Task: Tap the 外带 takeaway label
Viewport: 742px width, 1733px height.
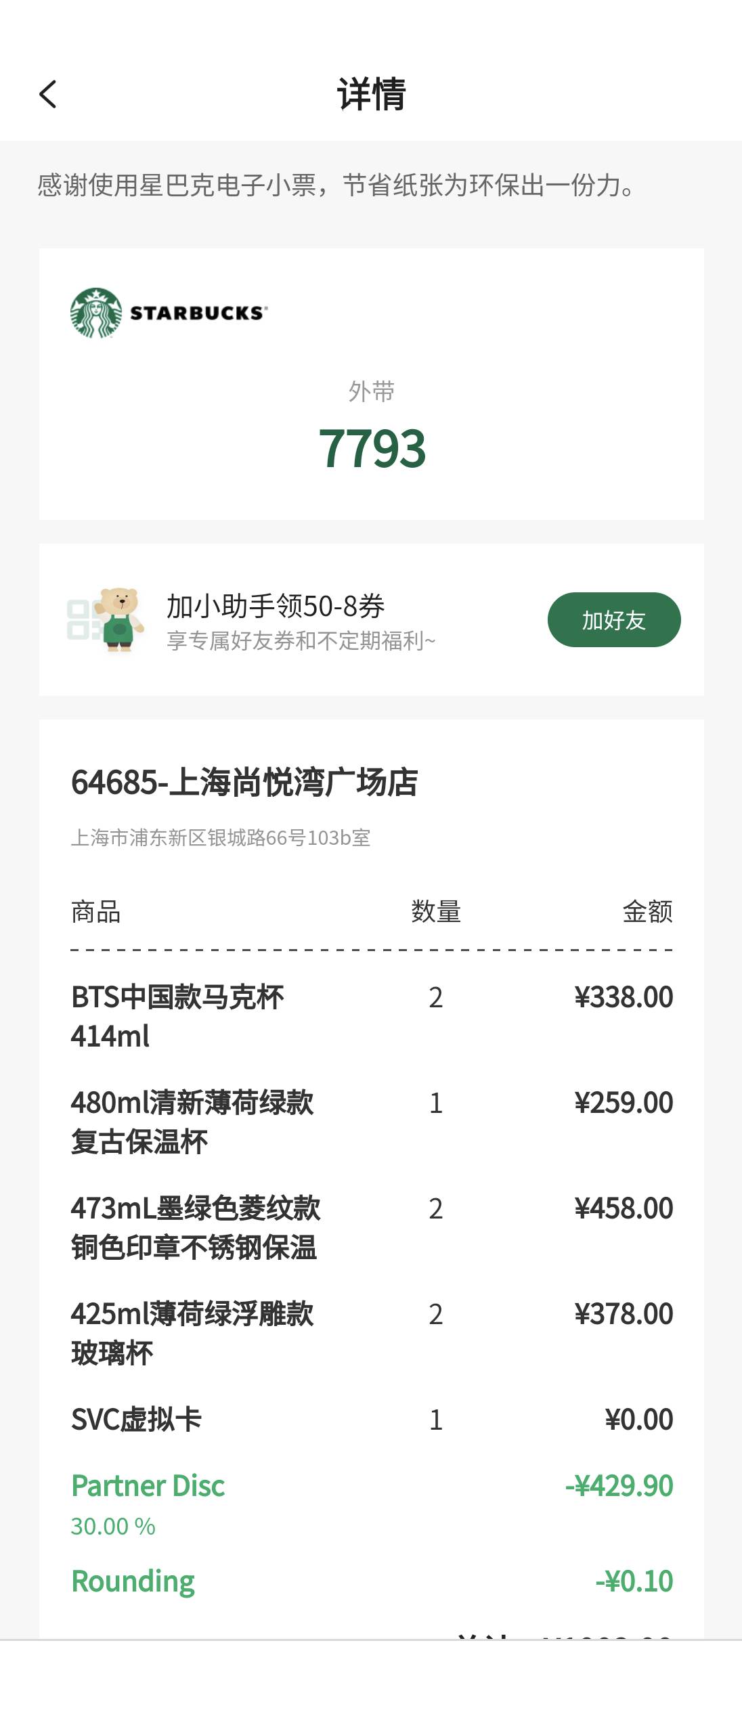Action: click(x=372, y=391)
